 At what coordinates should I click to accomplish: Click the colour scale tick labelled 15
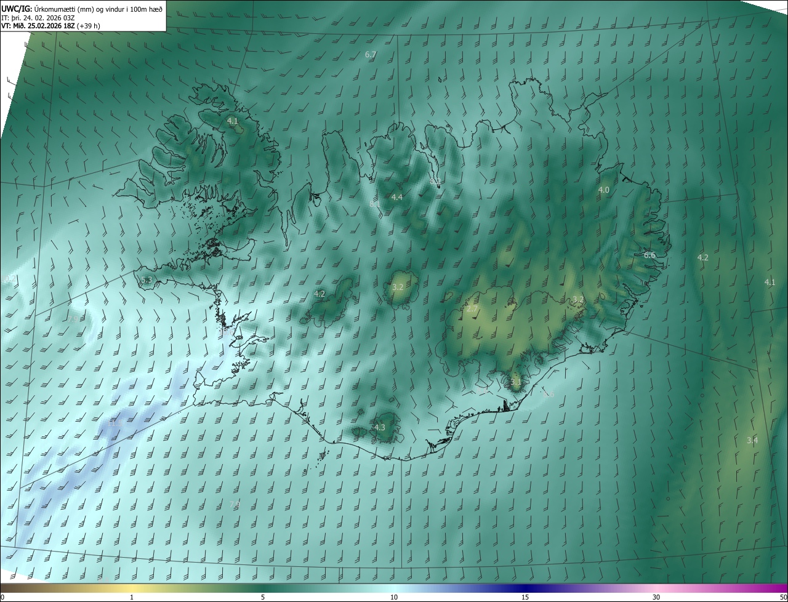tap(525, 597)
